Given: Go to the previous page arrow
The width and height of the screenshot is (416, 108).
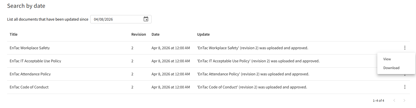Looking at the screenshot, I should (x=394, y=100).
